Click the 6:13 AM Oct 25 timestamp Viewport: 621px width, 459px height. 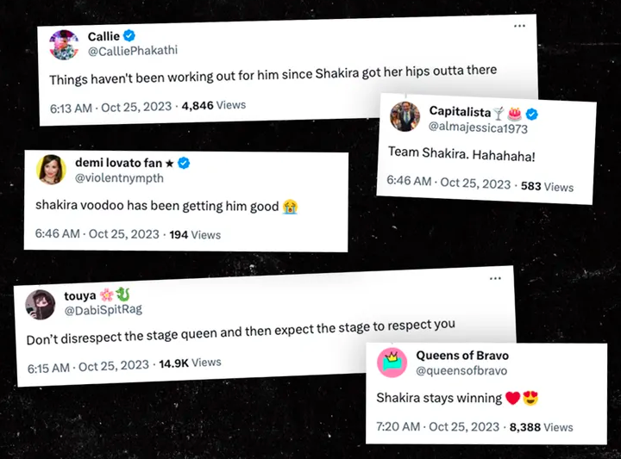pyautogui.click(x=111, y=108)
